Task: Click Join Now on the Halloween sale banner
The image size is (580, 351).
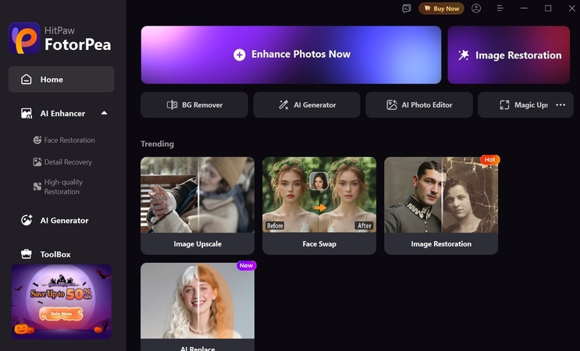Action: pos(61,314)
